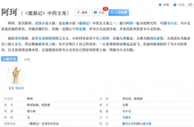
Task: Click the 阿珂 page title
Action: [9, 12]
